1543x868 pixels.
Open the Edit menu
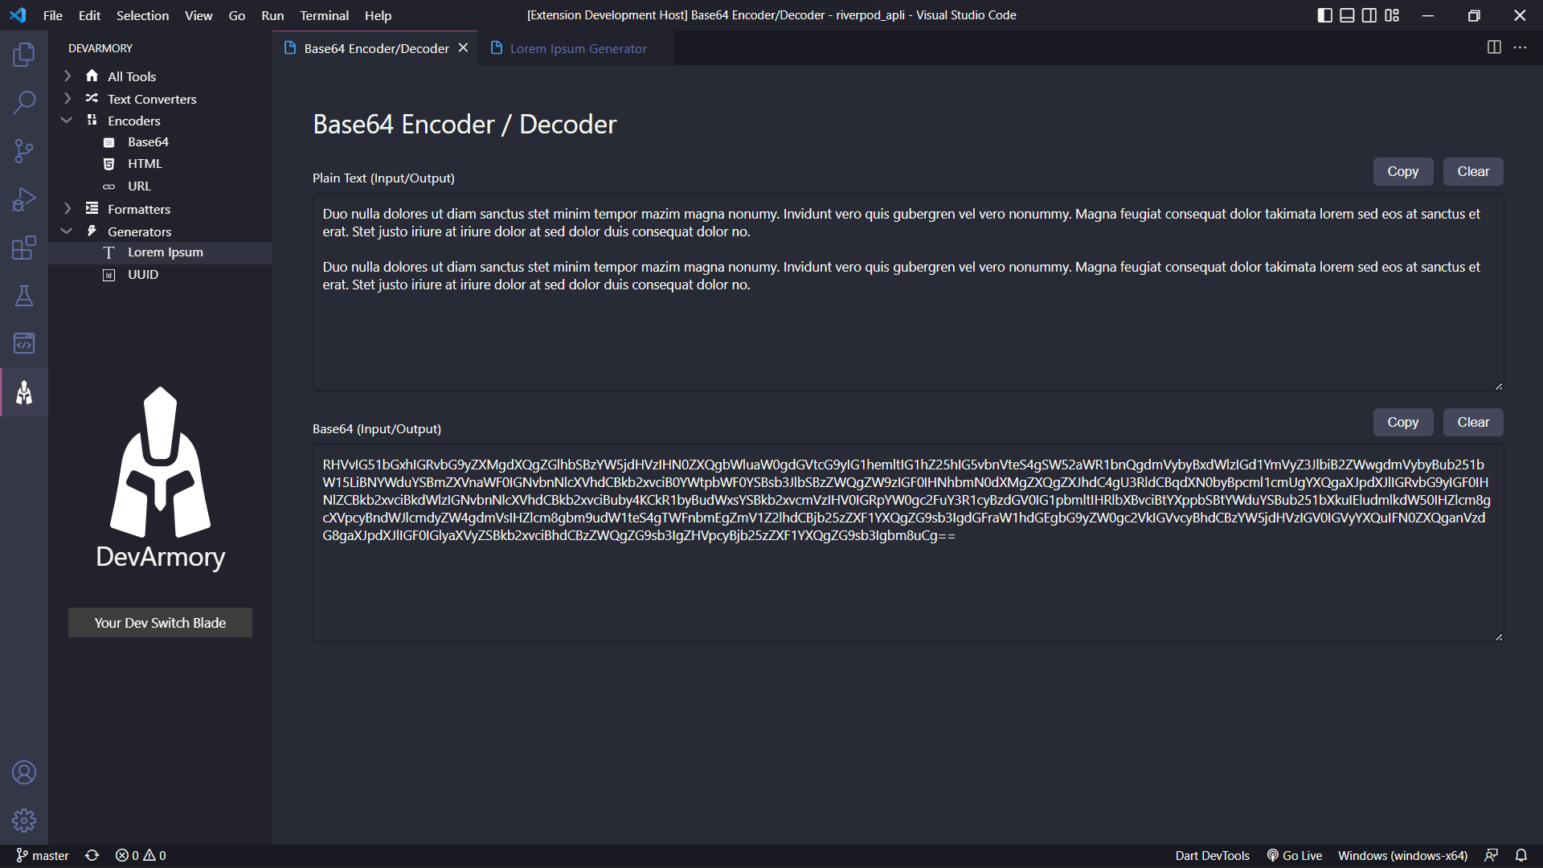click(x=89, y=15)
